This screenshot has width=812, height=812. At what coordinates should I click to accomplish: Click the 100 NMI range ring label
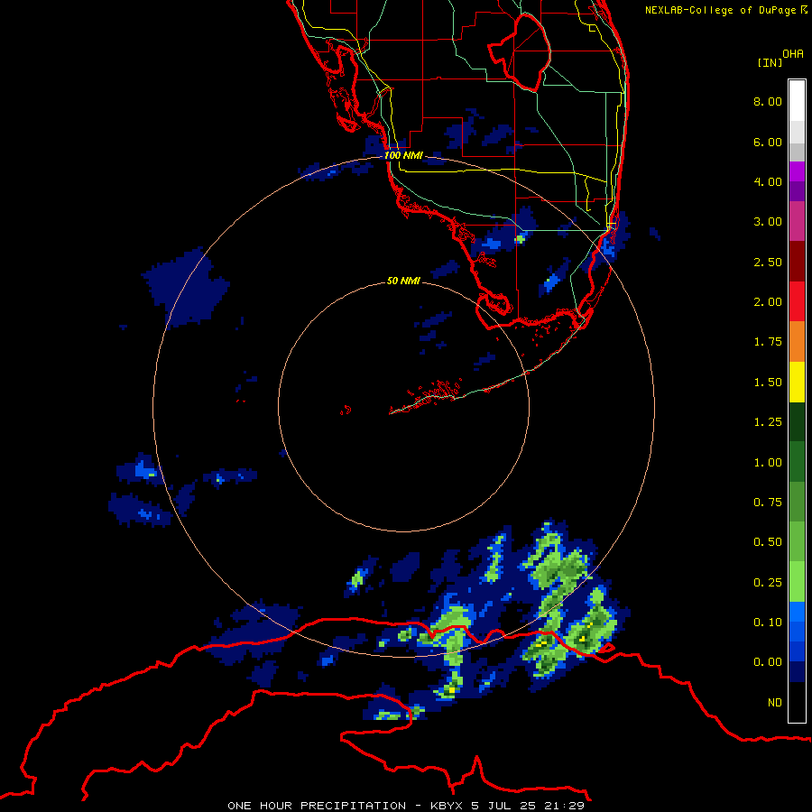click(x=403, y=155)
